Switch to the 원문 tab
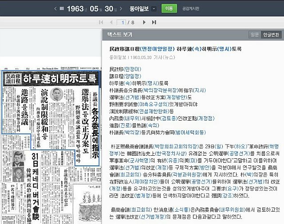 [x=255, y=35]
